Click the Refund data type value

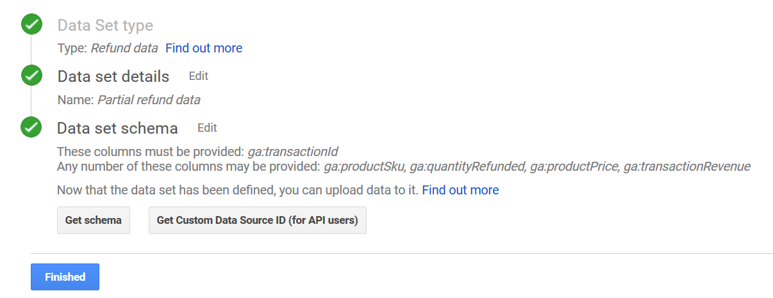tap(124, 48)
